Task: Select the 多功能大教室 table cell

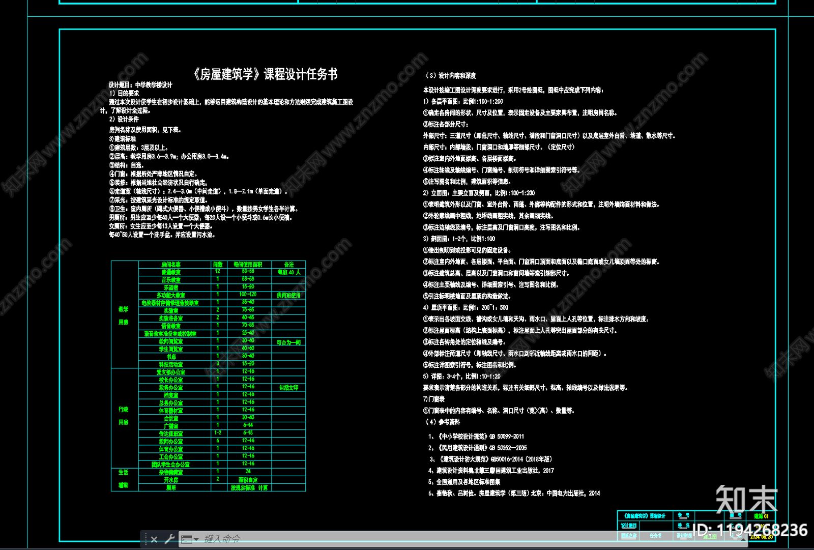Action: click(x=171, y=295)
